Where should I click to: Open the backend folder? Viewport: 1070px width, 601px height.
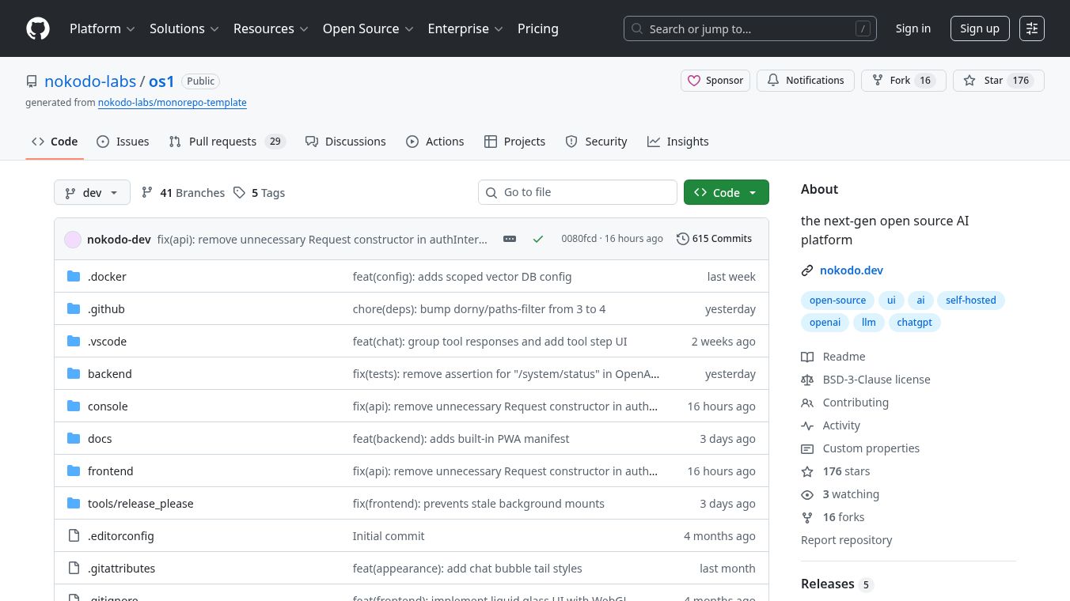tap(110, 374)
